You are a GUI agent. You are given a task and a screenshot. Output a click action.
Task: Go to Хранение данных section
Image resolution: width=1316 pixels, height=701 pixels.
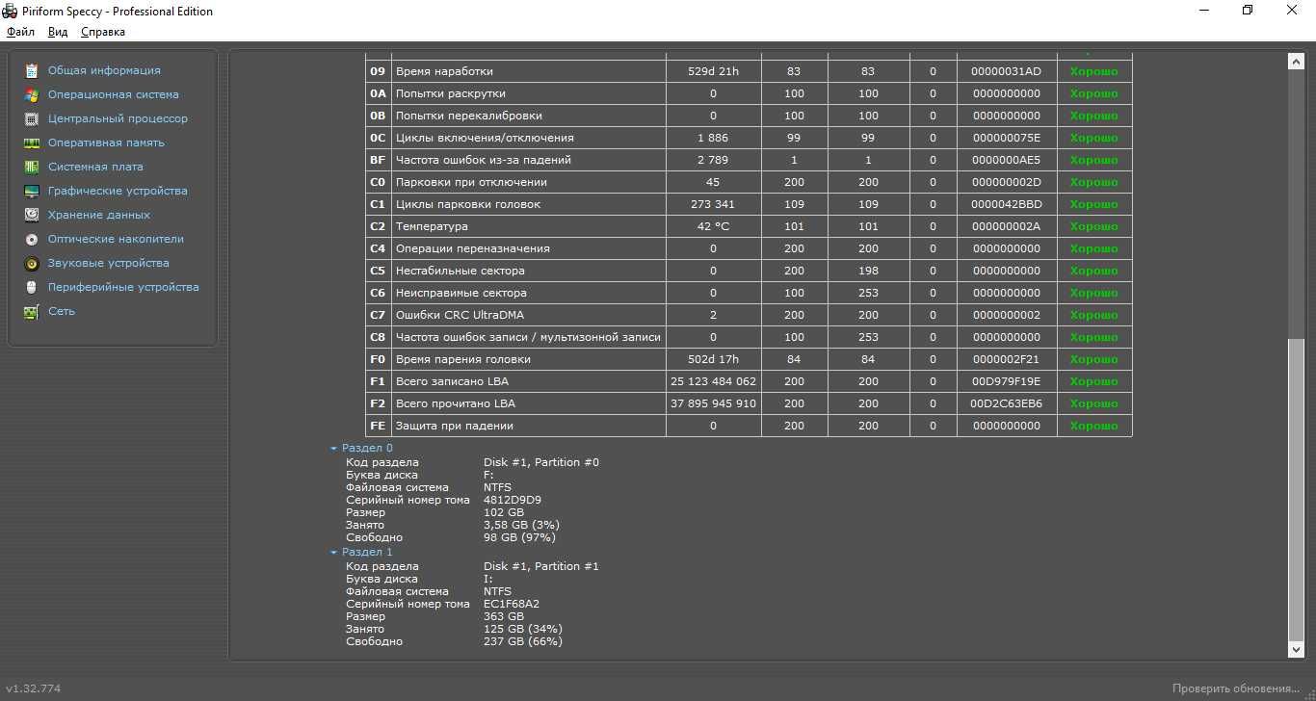pyautogui.click(x=99, y=215)
